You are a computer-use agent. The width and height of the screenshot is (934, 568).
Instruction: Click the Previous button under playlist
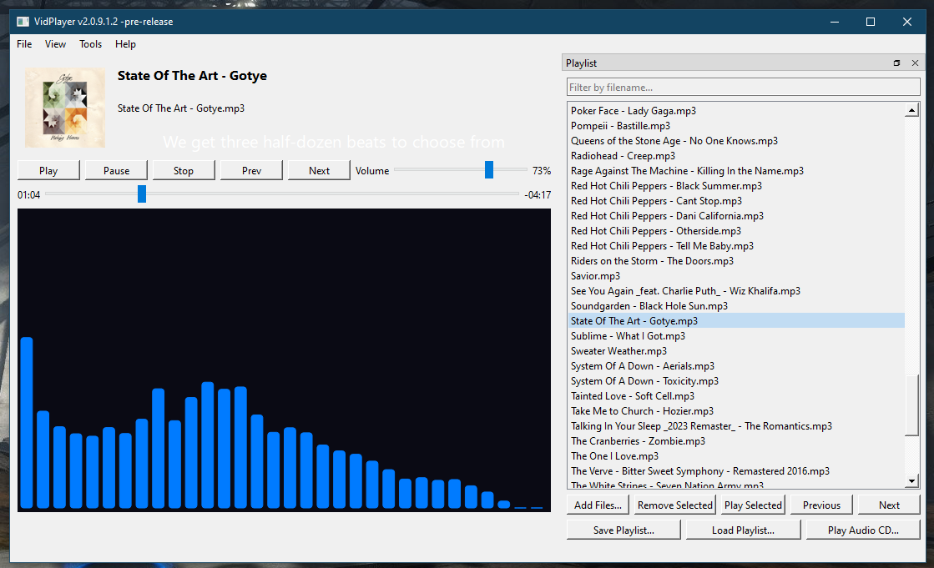click(821, 505)
